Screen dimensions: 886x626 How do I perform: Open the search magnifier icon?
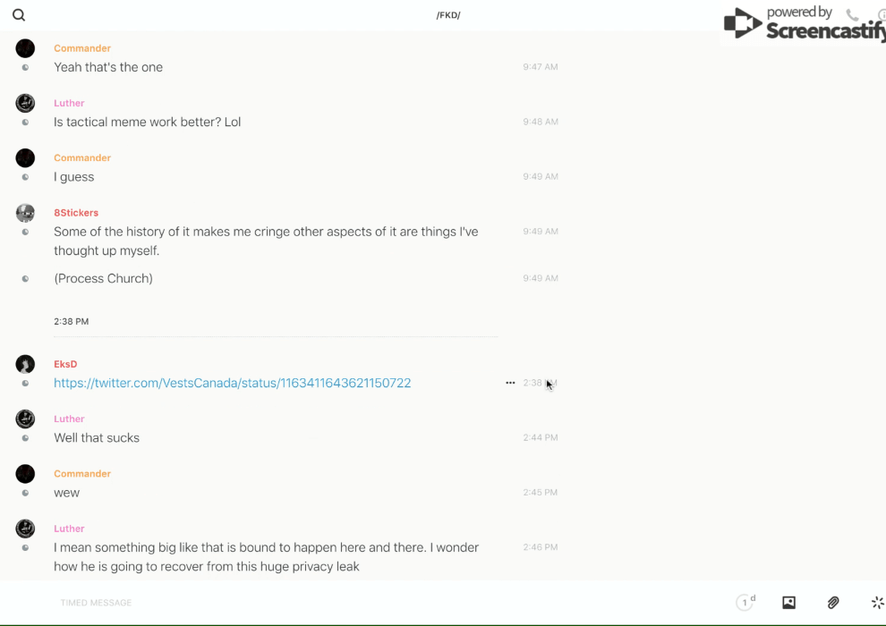[19, 15]
